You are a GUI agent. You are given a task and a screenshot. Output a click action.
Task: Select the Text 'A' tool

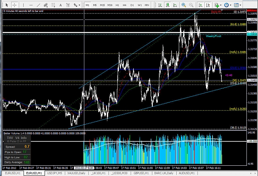coord(61,5)
